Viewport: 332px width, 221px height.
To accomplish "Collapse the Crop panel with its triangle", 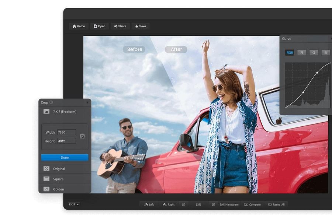I will 87,103.
